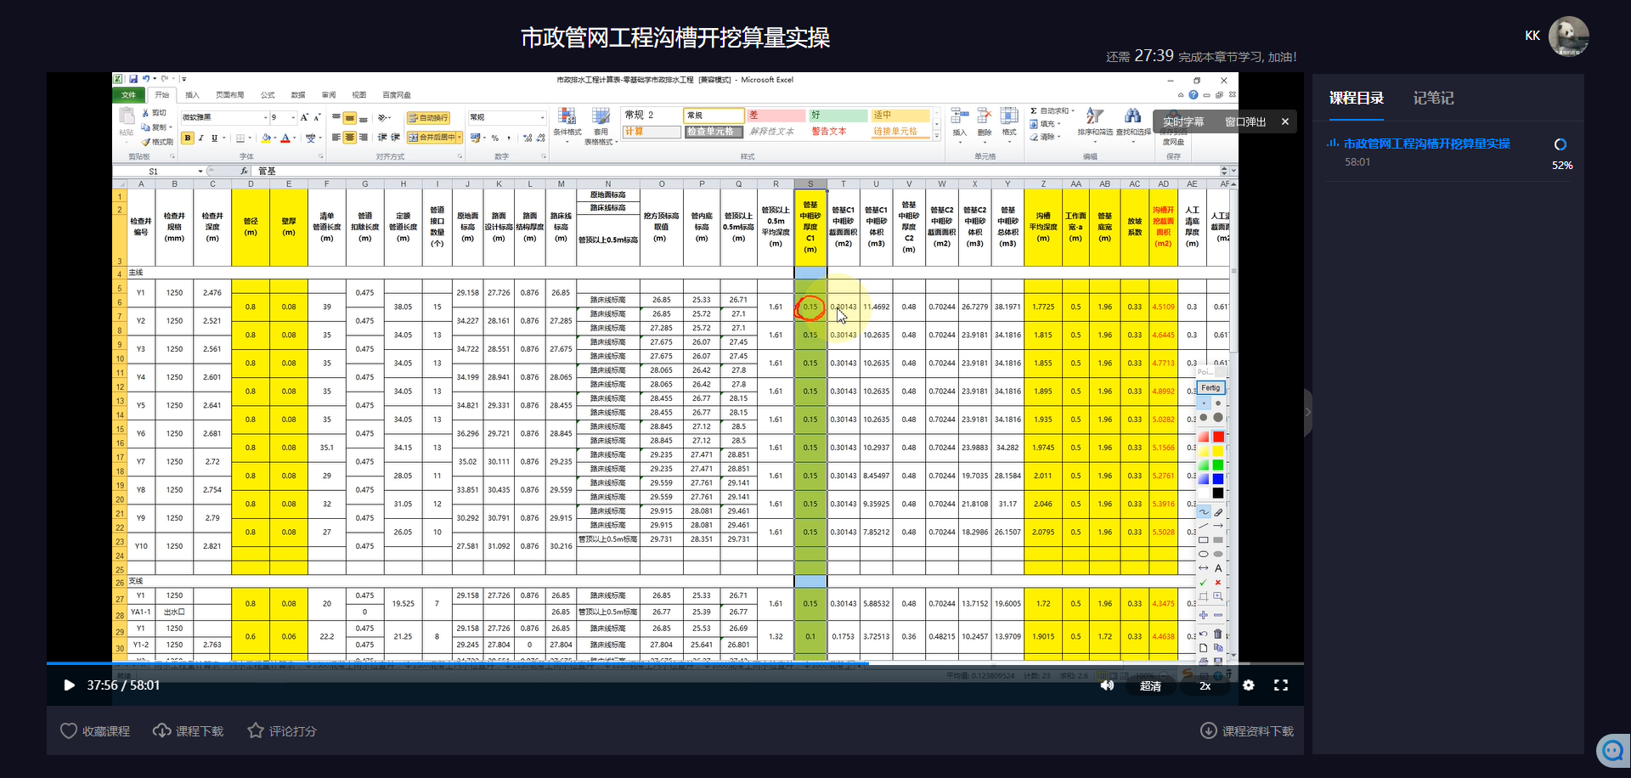The height and width of the screenshot is (778, 1631).
Task: Click the Text Orientation icon in alignment group
Action: click(x=384, y=118)
